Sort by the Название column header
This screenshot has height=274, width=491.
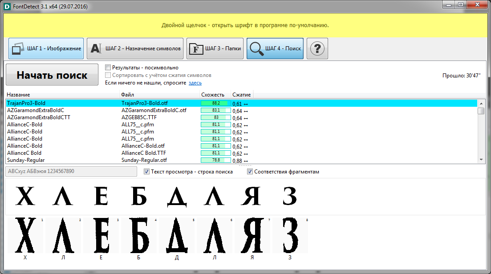point(63,94)
